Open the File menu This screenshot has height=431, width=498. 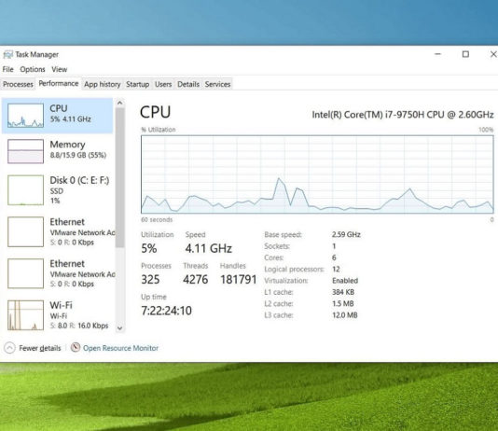(8, 69)
